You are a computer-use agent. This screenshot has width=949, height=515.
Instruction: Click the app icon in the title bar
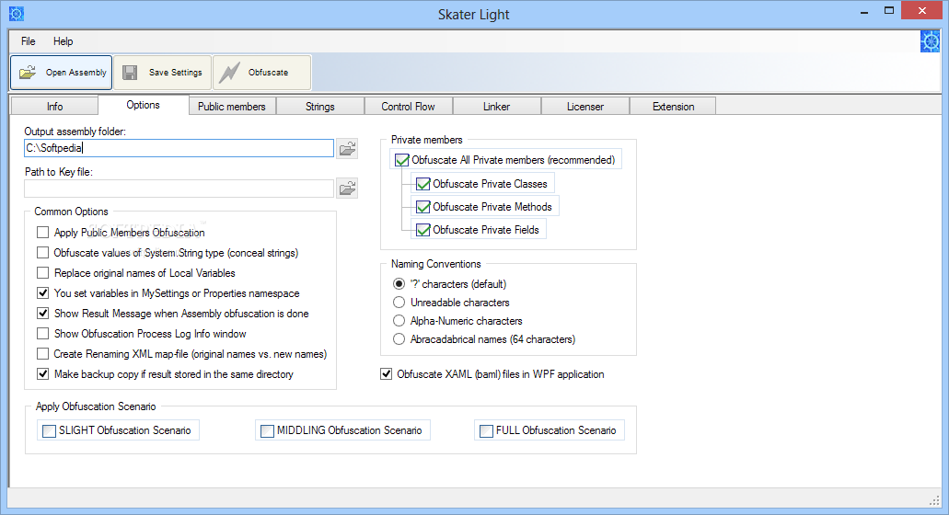(17, 13)
